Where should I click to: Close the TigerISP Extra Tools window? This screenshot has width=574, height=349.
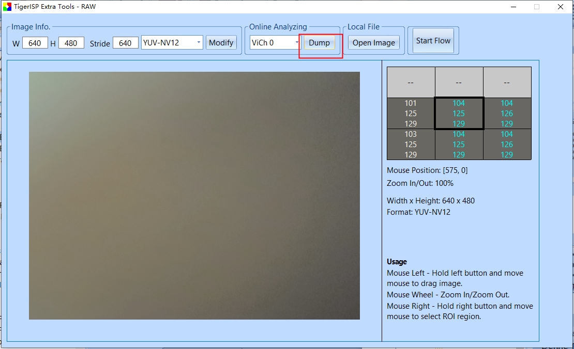click(x=561, y=7)
